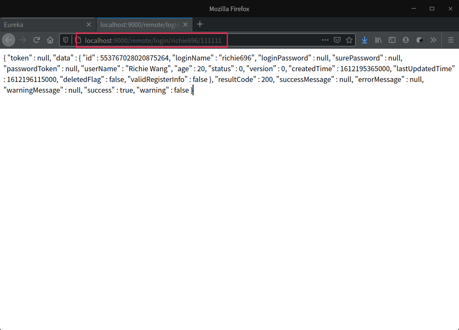This screenshot has width=459, height=330.
Task: Click the lastUpdatedTime value 1612196115000
Action: 32,80
